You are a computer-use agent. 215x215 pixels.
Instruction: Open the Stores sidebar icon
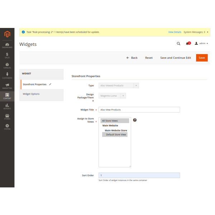[7, 117]
